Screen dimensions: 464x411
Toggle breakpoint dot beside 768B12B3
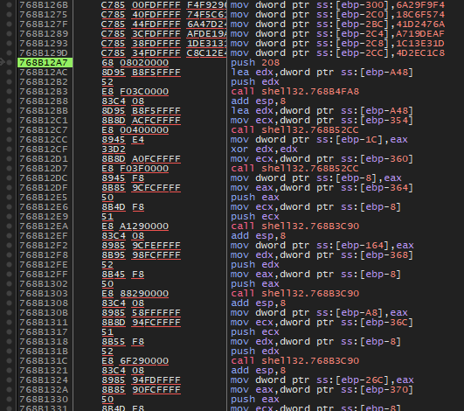(x=9, y=92)
